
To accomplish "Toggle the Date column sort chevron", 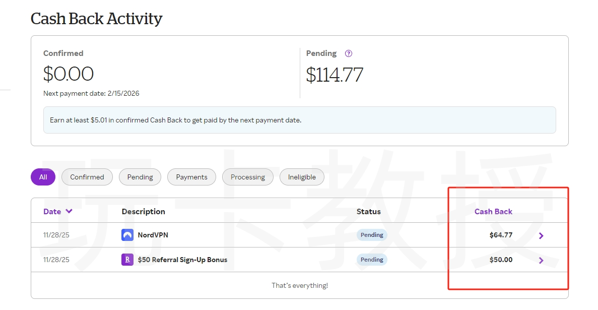I will [x=69, y=211].
